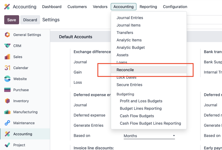Select Analytic Items menu entry
Screen dimensions: 222x150
[149, 40]
